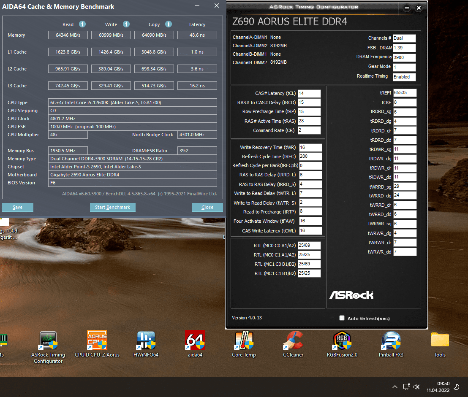Close the ASRock Timing Configurator window
Viewport: 468px width, 397px height.
(419, 8)
